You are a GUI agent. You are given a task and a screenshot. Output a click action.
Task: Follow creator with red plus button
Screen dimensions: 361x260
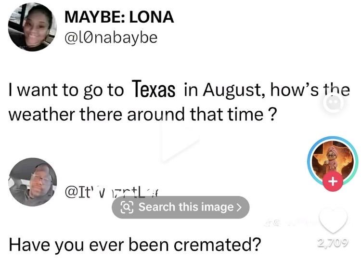[333, 181]
